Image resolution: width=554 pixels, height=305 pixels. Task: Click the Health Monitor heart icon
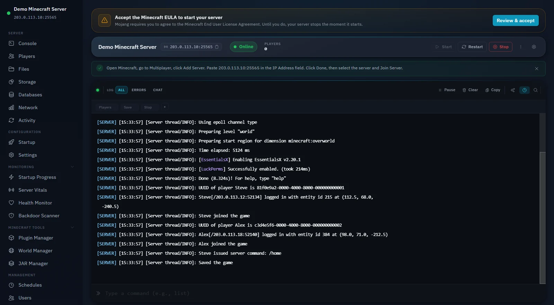pos(11,203)
